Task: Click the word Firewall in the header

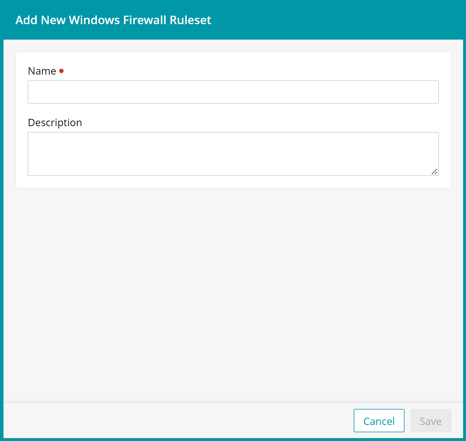Action: tap(145, 20)
